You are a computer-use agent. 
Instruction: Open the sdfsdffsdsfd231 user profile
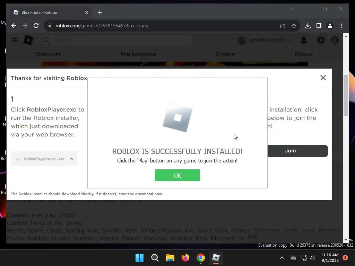265,40
